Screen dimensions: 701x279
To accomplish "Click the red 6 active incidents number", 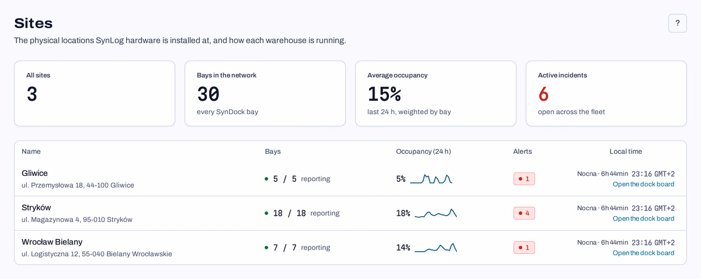I will click(x=543, y=94).
